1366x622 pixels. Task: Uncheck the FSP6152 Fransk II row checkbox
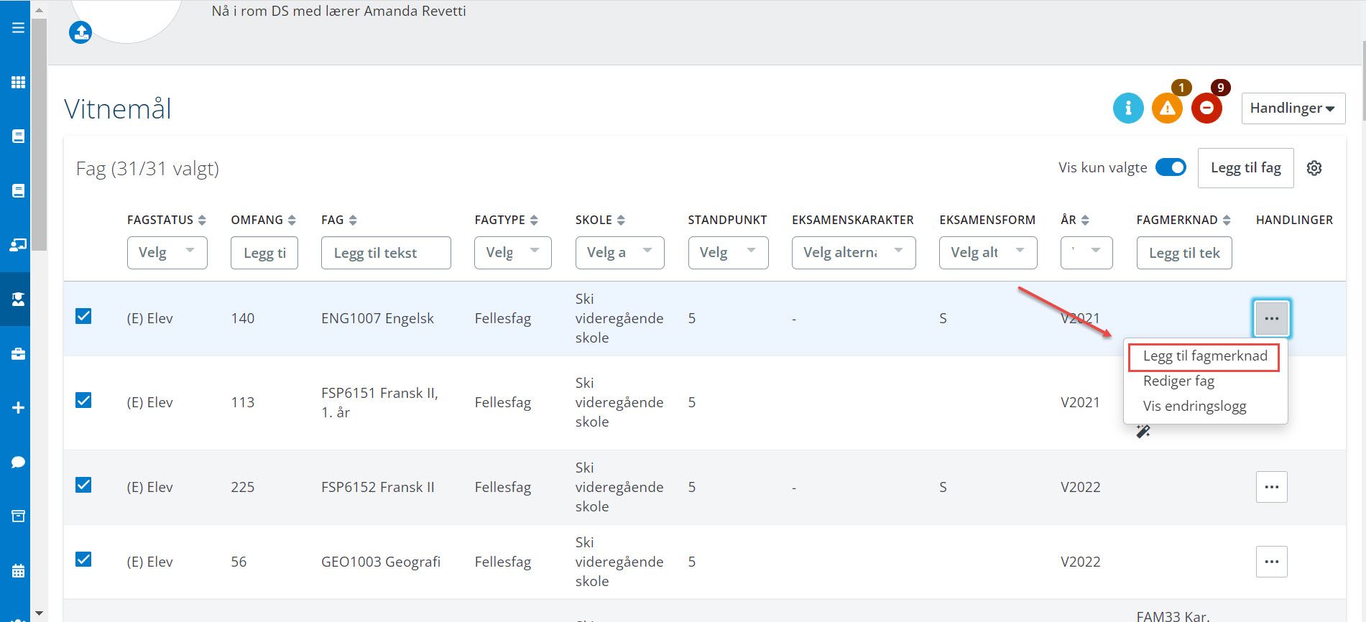point(83,485)
